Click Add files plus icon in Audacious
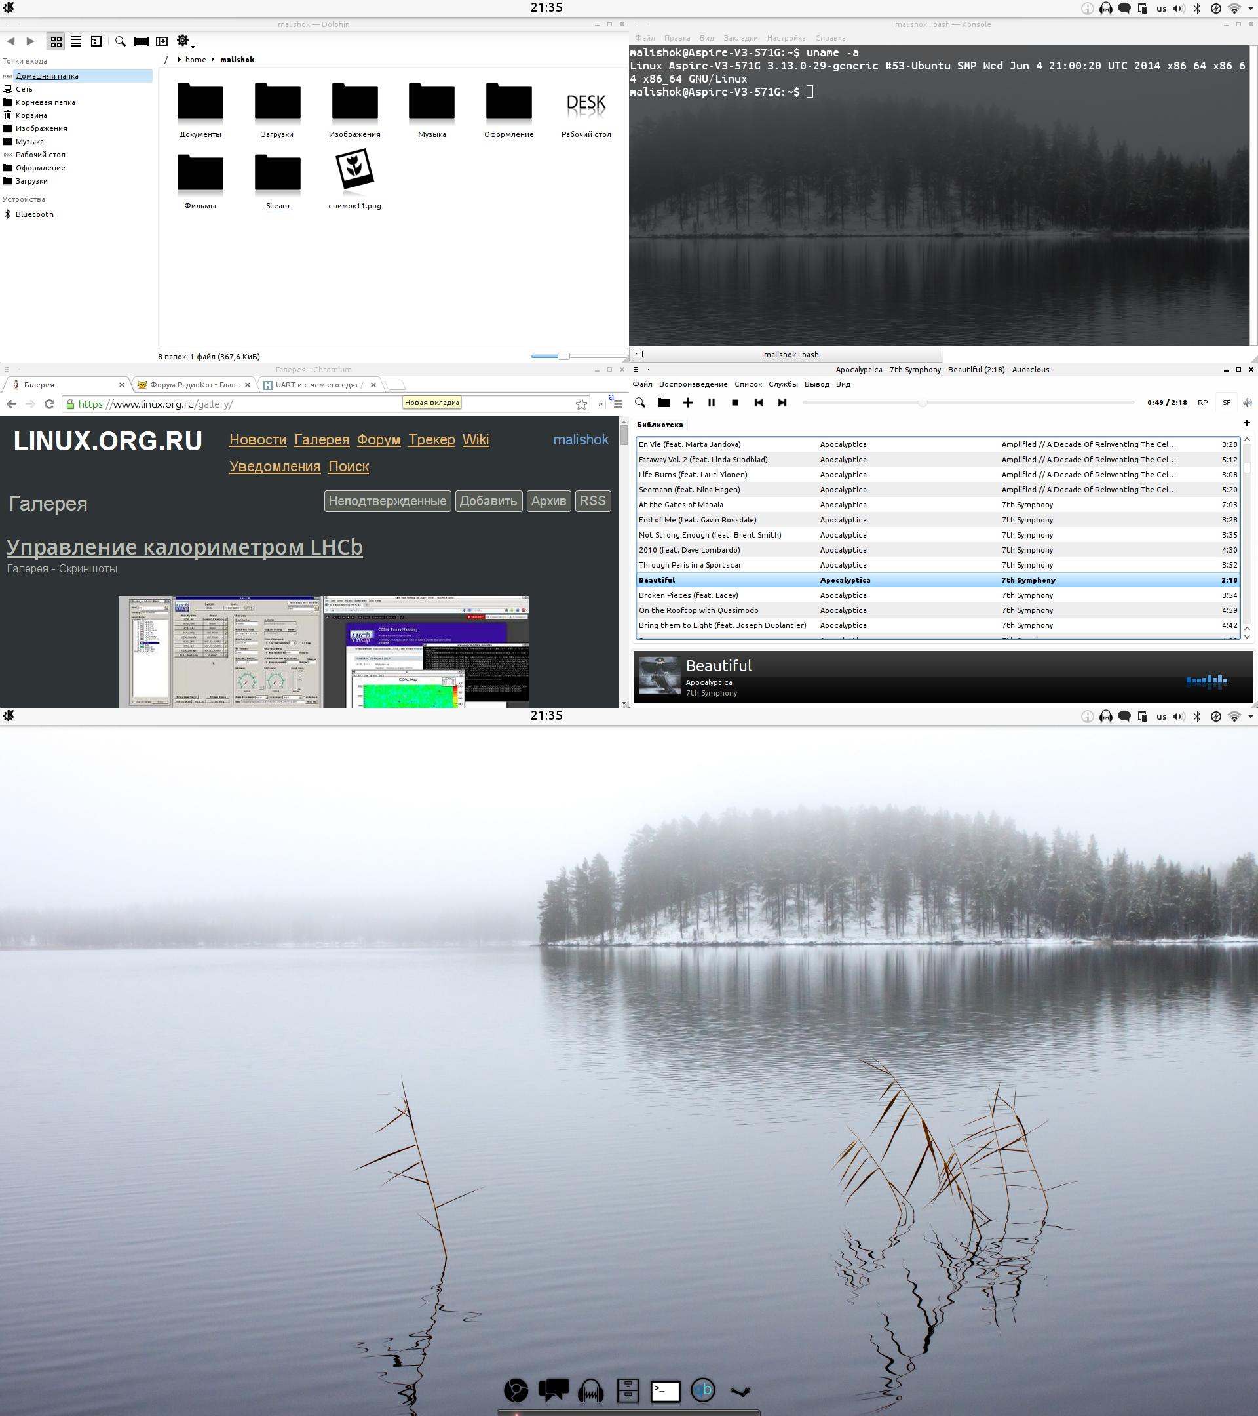This screenshot has height=1416, width=1258. click(x=687, y=403)
